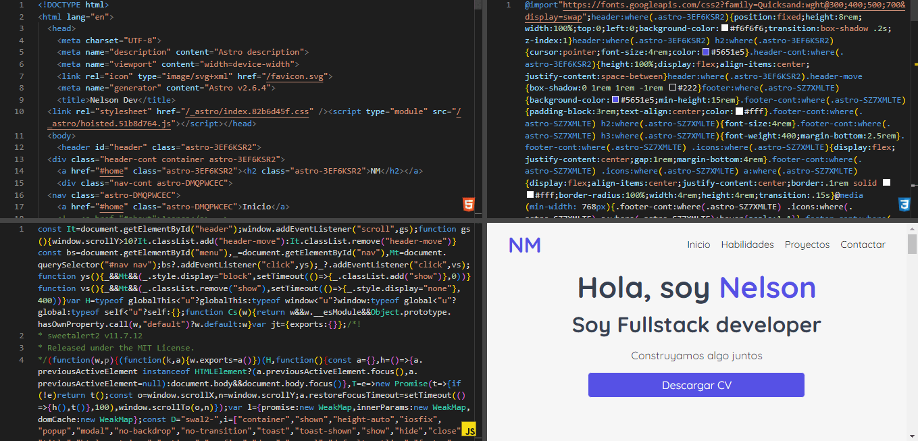Click the 'Astro description' meta content value

point(258,52)
